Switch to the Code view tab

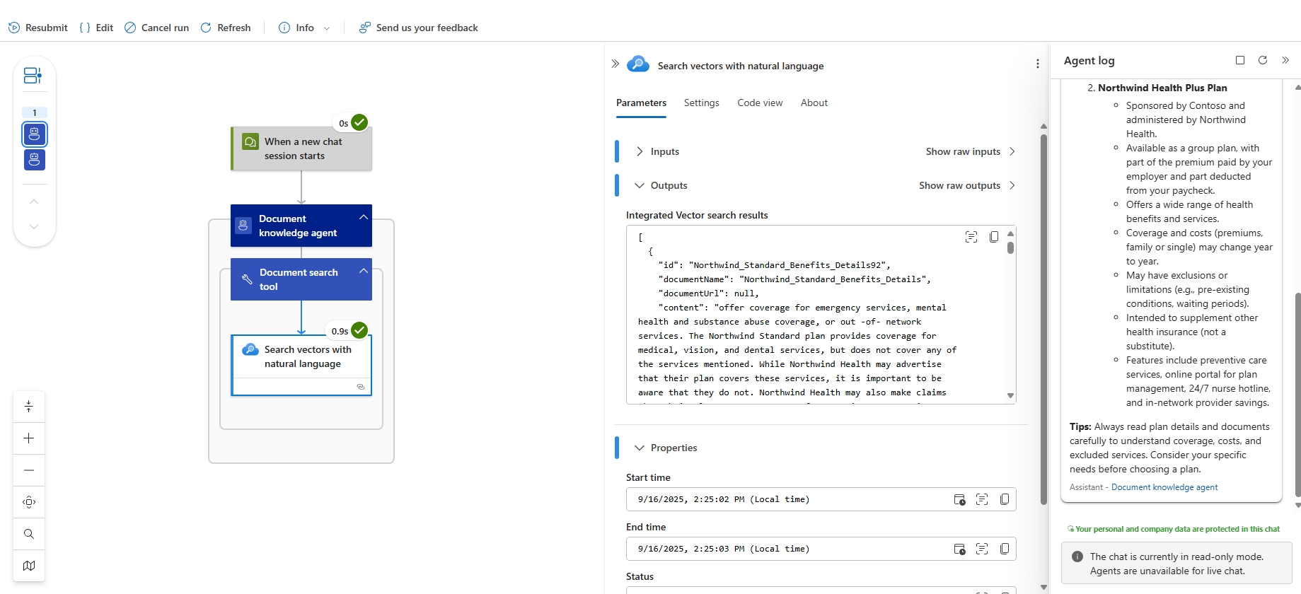tap(760, 103)
